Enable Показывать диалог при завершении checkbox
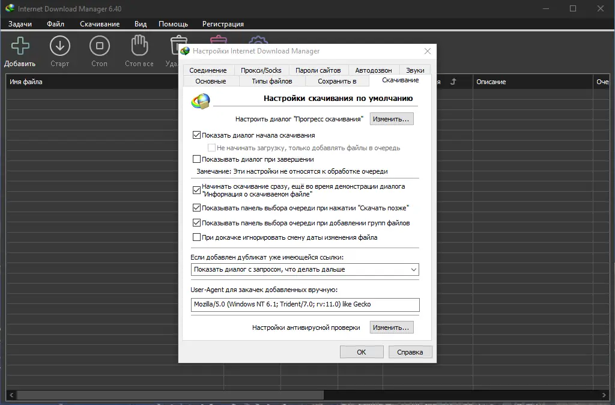Screen dimensions: 615x405 [196, 159]
